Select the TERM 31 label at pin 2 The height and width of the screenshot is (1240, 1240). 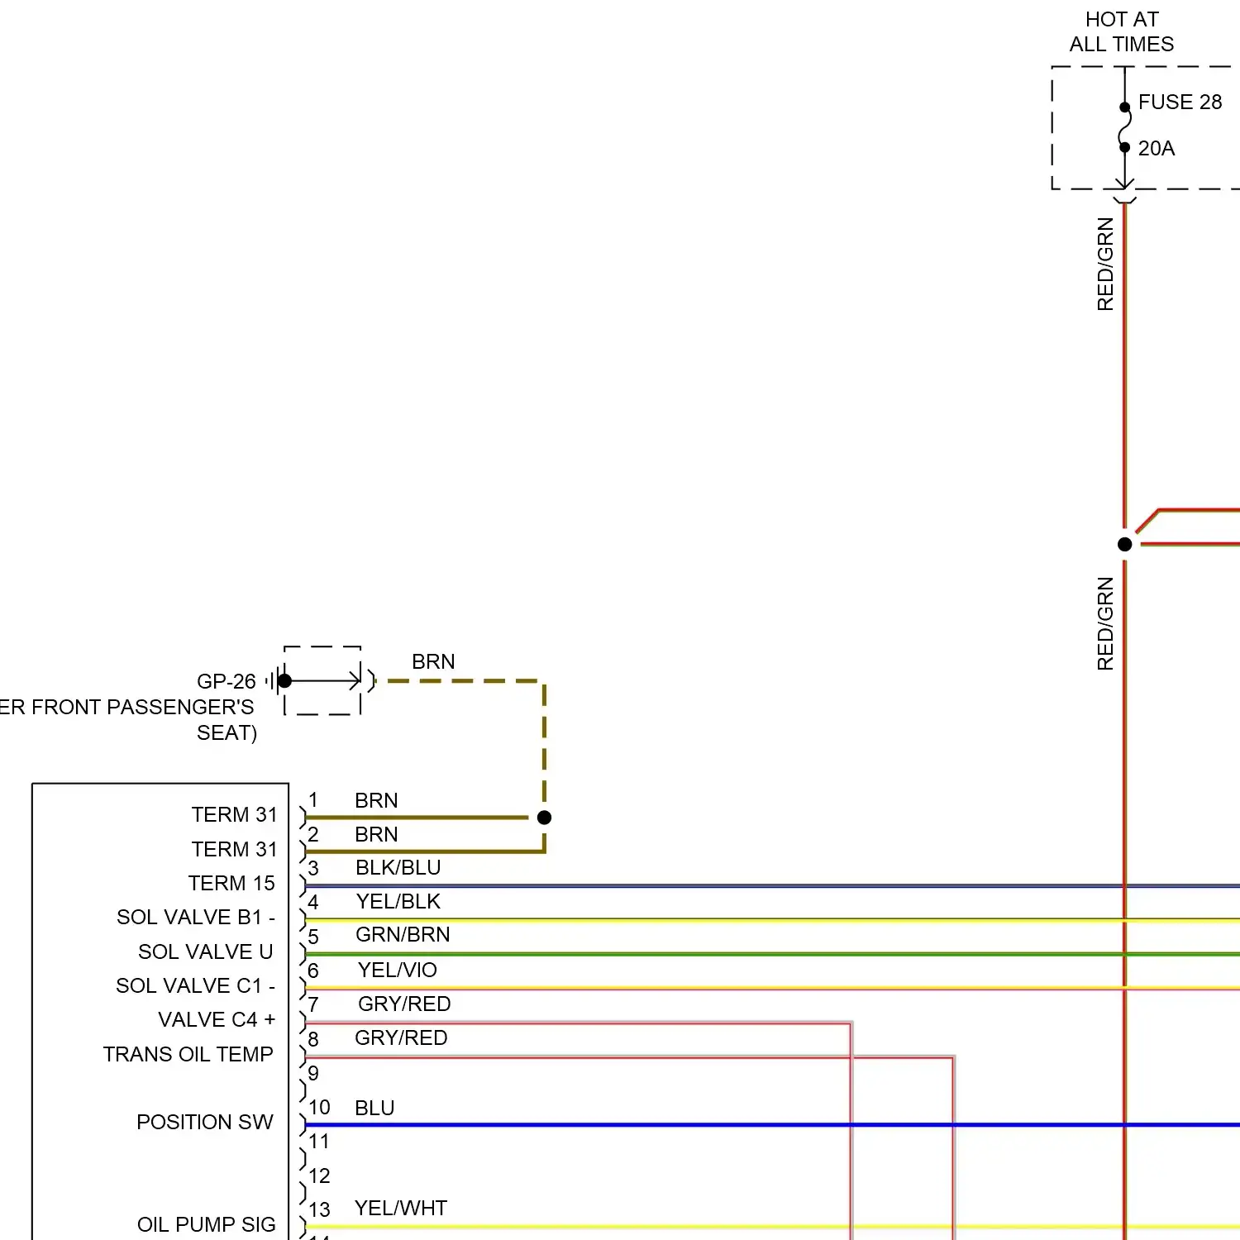tap(234, 850)
